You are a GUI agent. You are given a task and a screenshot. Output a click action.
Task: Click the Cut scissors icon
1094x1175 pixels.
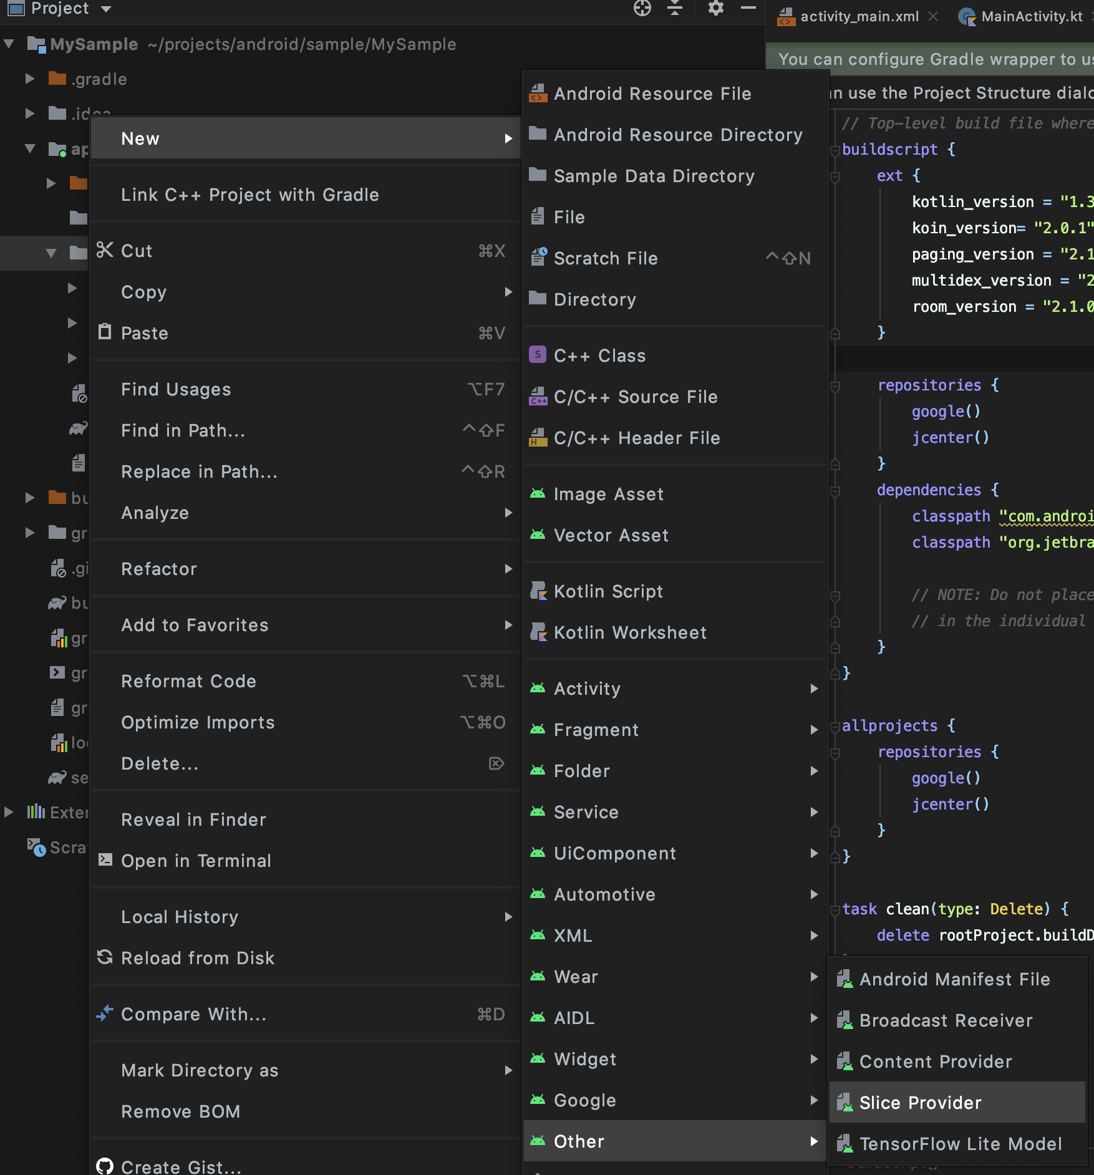[105, 250]
